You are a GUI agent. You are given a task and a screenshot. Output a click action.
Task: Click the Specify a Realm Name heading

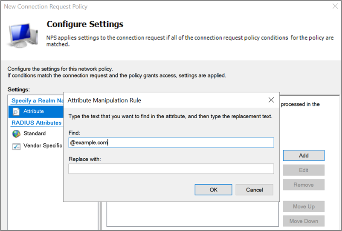(x=37, y=100)
